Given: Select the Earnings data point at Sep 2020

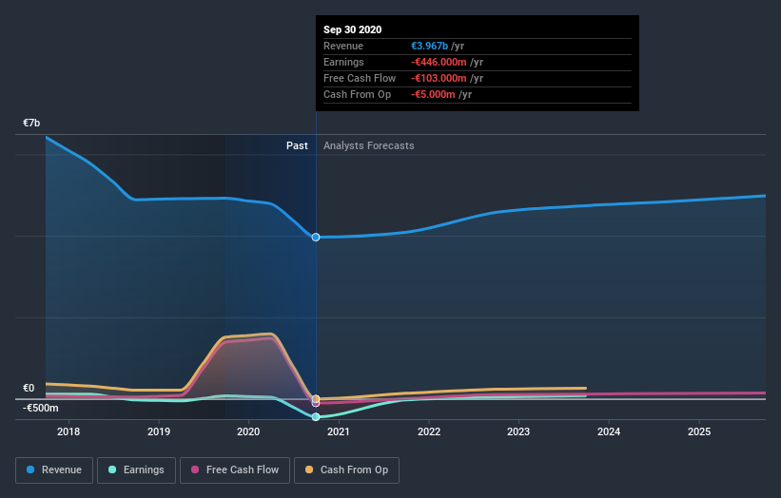Looking at the screenshot, I should (x=316, y=417).
